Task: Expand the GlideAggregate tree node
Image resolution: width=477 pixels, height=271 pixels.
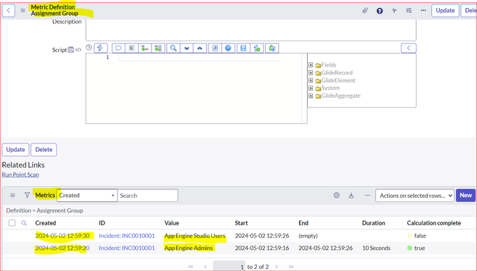Action: tap(311, 96)
